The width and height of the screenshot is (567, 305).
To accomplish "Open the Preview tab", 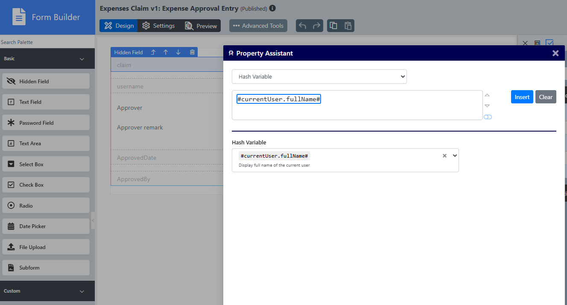I will 201,26.
